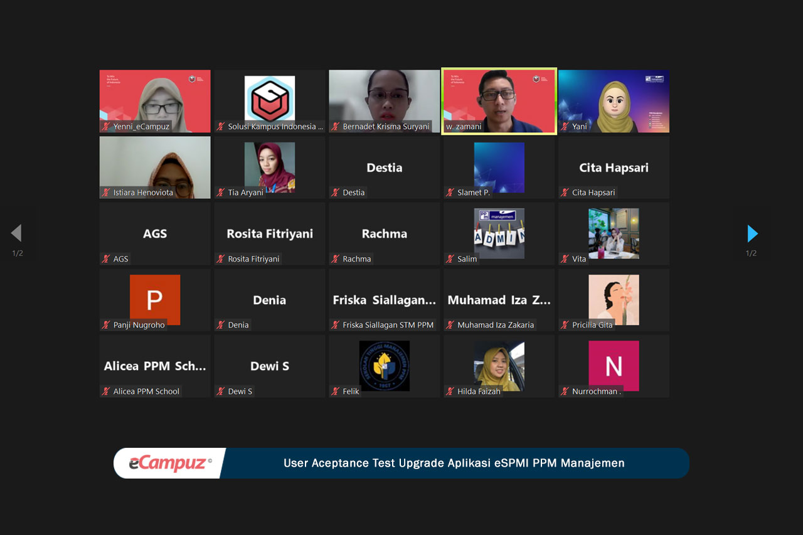Select Yani avatar video tile
The image size is (803, 535).
pos(614,101)
